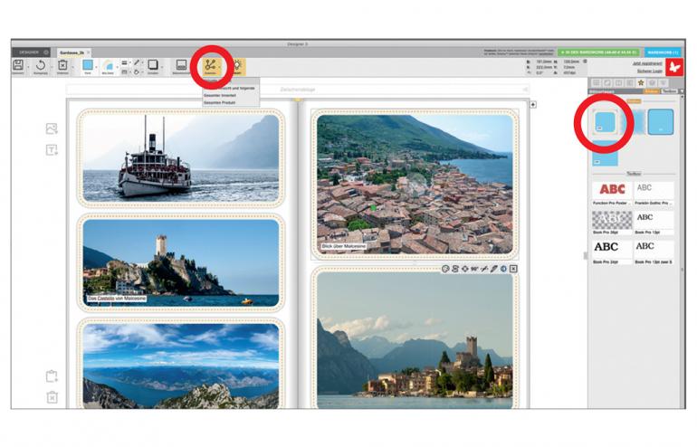Select the gray ABC Franklin Gothic text style
This screenshot has height=447, width=697.
[x=654, y=190]
